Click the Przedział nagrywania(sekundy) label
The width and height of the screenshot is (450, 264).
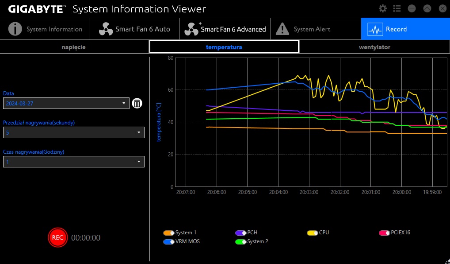pyautogui.click(x=39, y=123)
